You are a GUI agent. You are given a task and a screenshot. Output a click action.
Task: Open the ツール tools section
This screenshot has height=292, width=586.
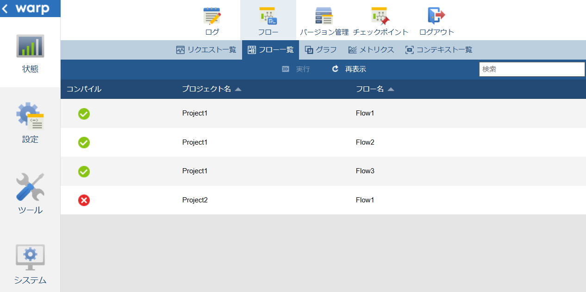[30, 193]
